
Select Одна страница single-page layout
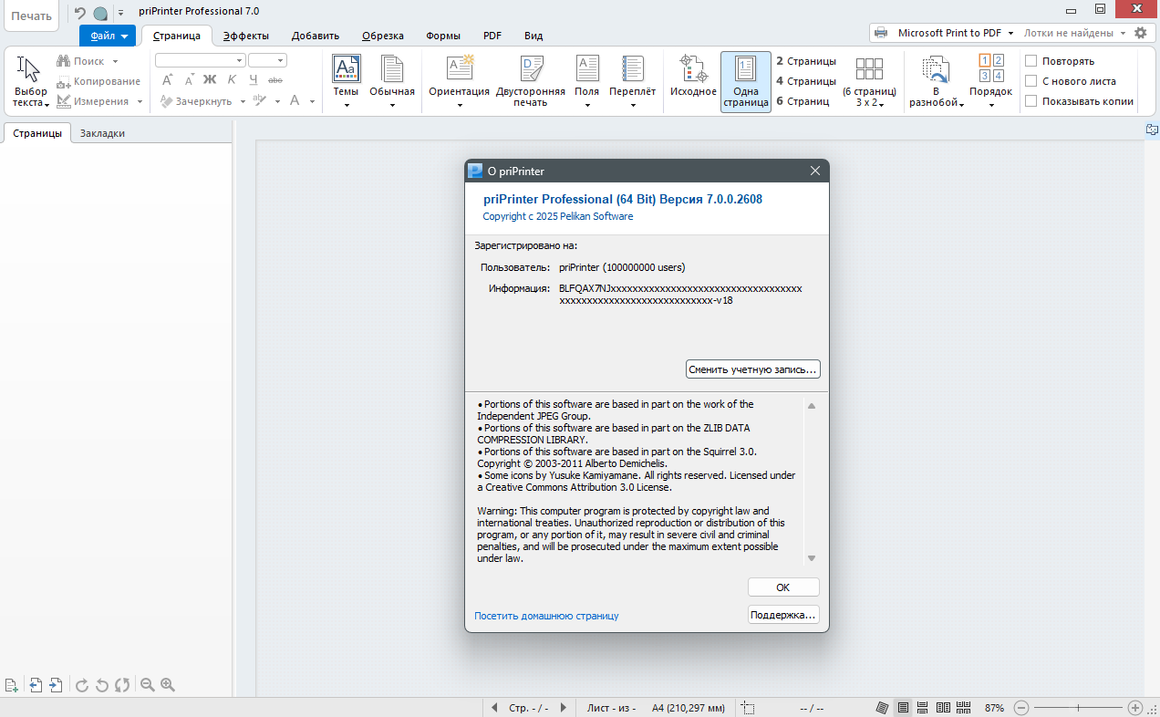tap(746, 81)
